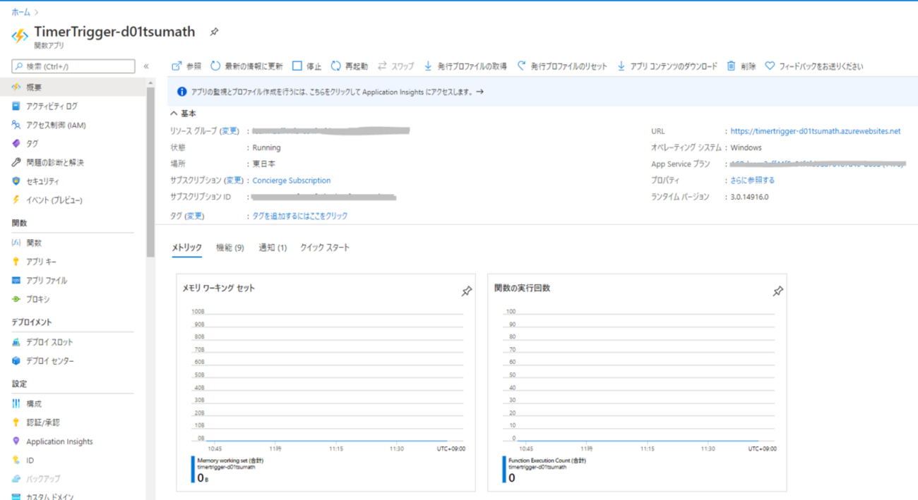Click さらに参照する properties link

pos(753,181)
